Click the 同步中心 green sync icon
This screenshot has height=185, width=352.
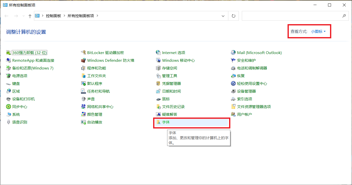point(9,107)
